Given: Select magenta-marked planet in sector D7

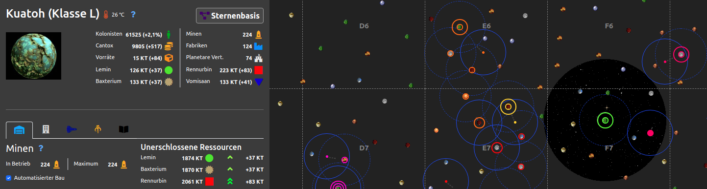Looking at the screenshot, I should [344, 160].
